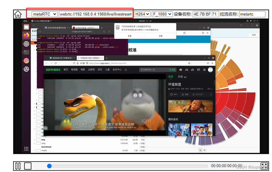Screen dimensions: 272x172
Task: Click the reload button in the iQIYI Firefox window
Action: 56,63
